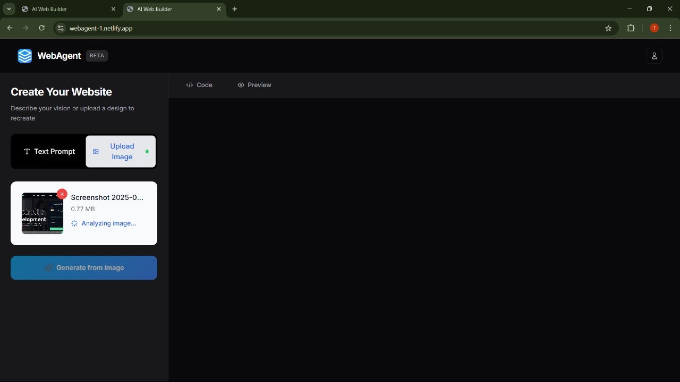Switch to Text Prompt mode

(x=48, y=151)
